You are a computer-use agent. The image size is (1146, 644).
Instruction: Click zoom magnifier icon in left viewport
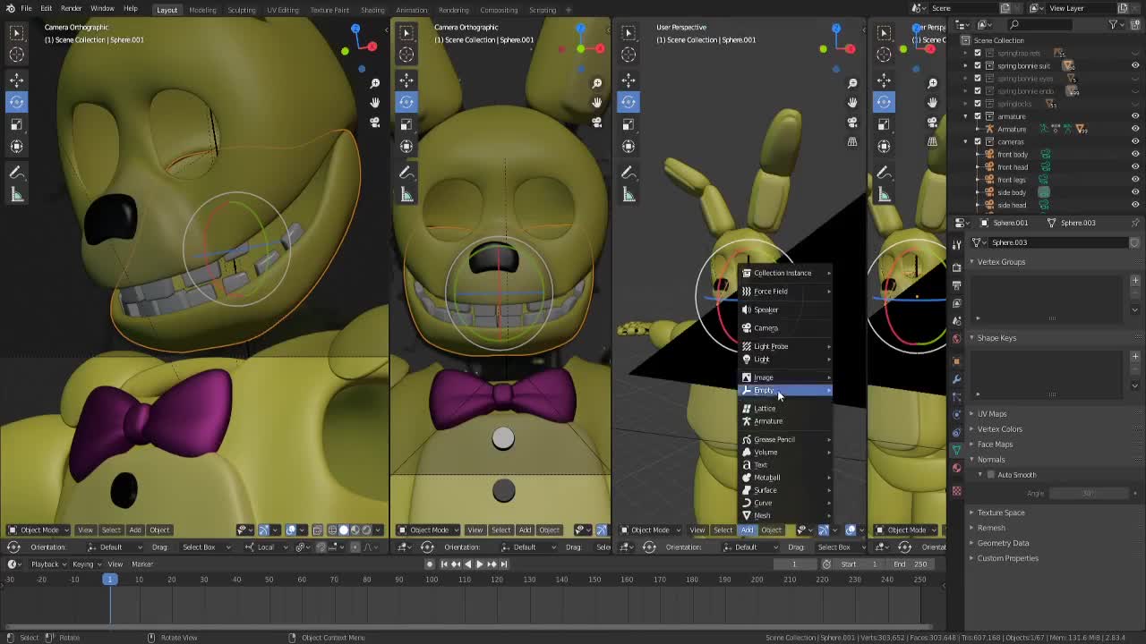[375, 83]
